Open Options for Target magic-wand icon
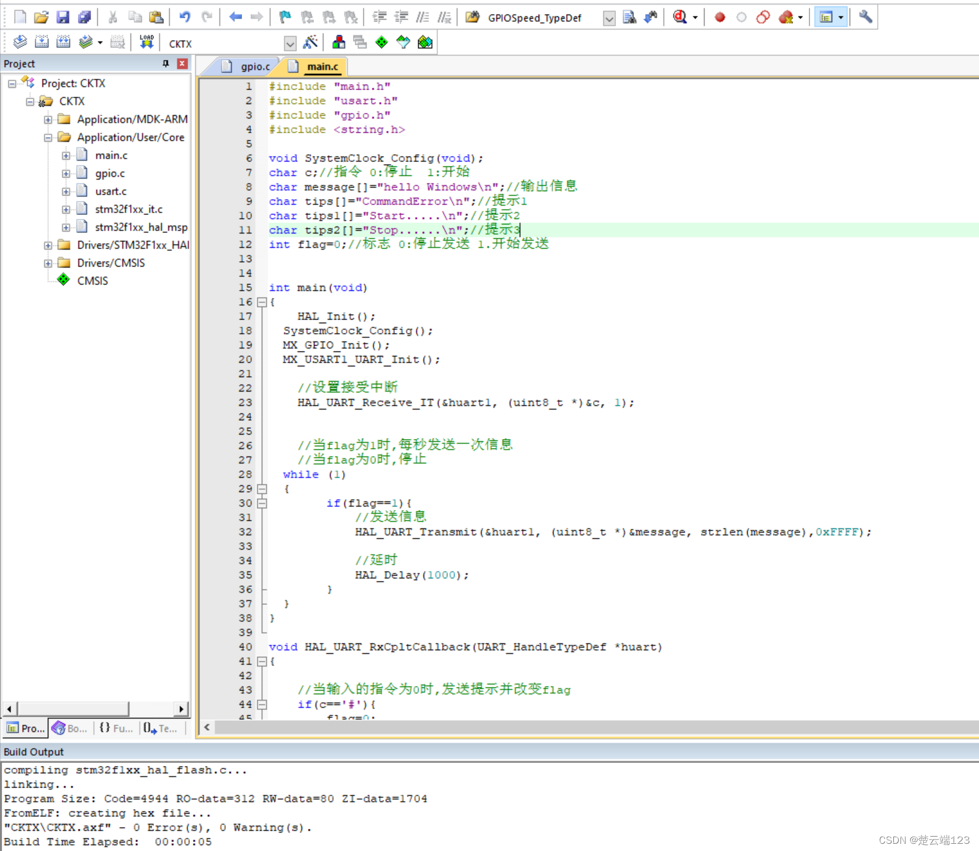This screenshot has width=979, height=851. coord(310,43)
